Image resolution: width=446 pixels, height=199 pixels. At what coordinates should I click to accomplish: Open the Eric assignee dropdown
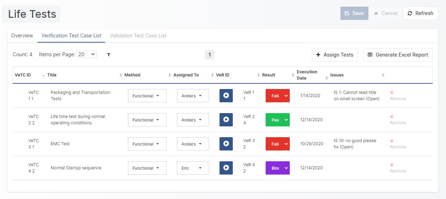tap(193, 168)
